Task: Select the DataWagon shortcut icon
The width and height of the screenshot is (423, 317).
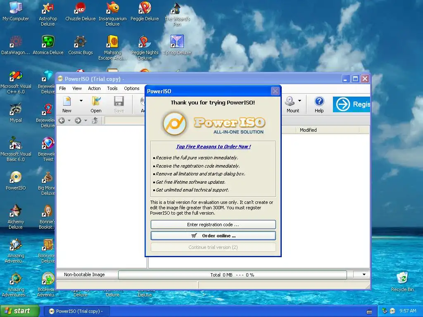Action: [16, 45]
